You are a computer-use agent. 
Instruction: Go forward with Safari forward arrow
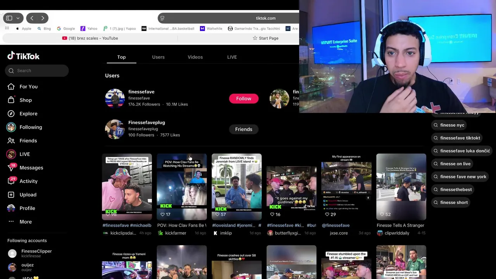43,18
